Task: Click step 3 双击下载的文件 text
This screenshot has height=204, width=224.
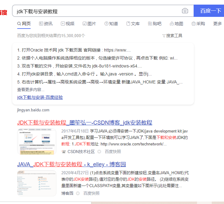Action: pyautogui.click(x=79, y=66)
